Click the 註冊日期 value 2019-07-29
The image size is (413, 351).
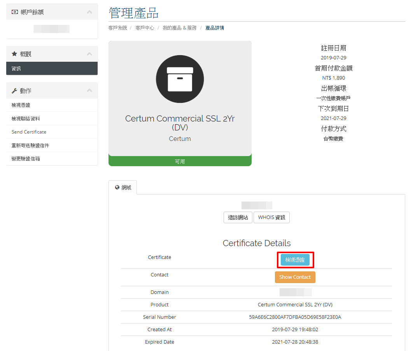click(333, 57)
